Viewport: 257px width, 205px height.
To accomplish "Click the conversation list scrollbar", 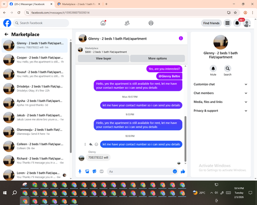I will point(71,97).
